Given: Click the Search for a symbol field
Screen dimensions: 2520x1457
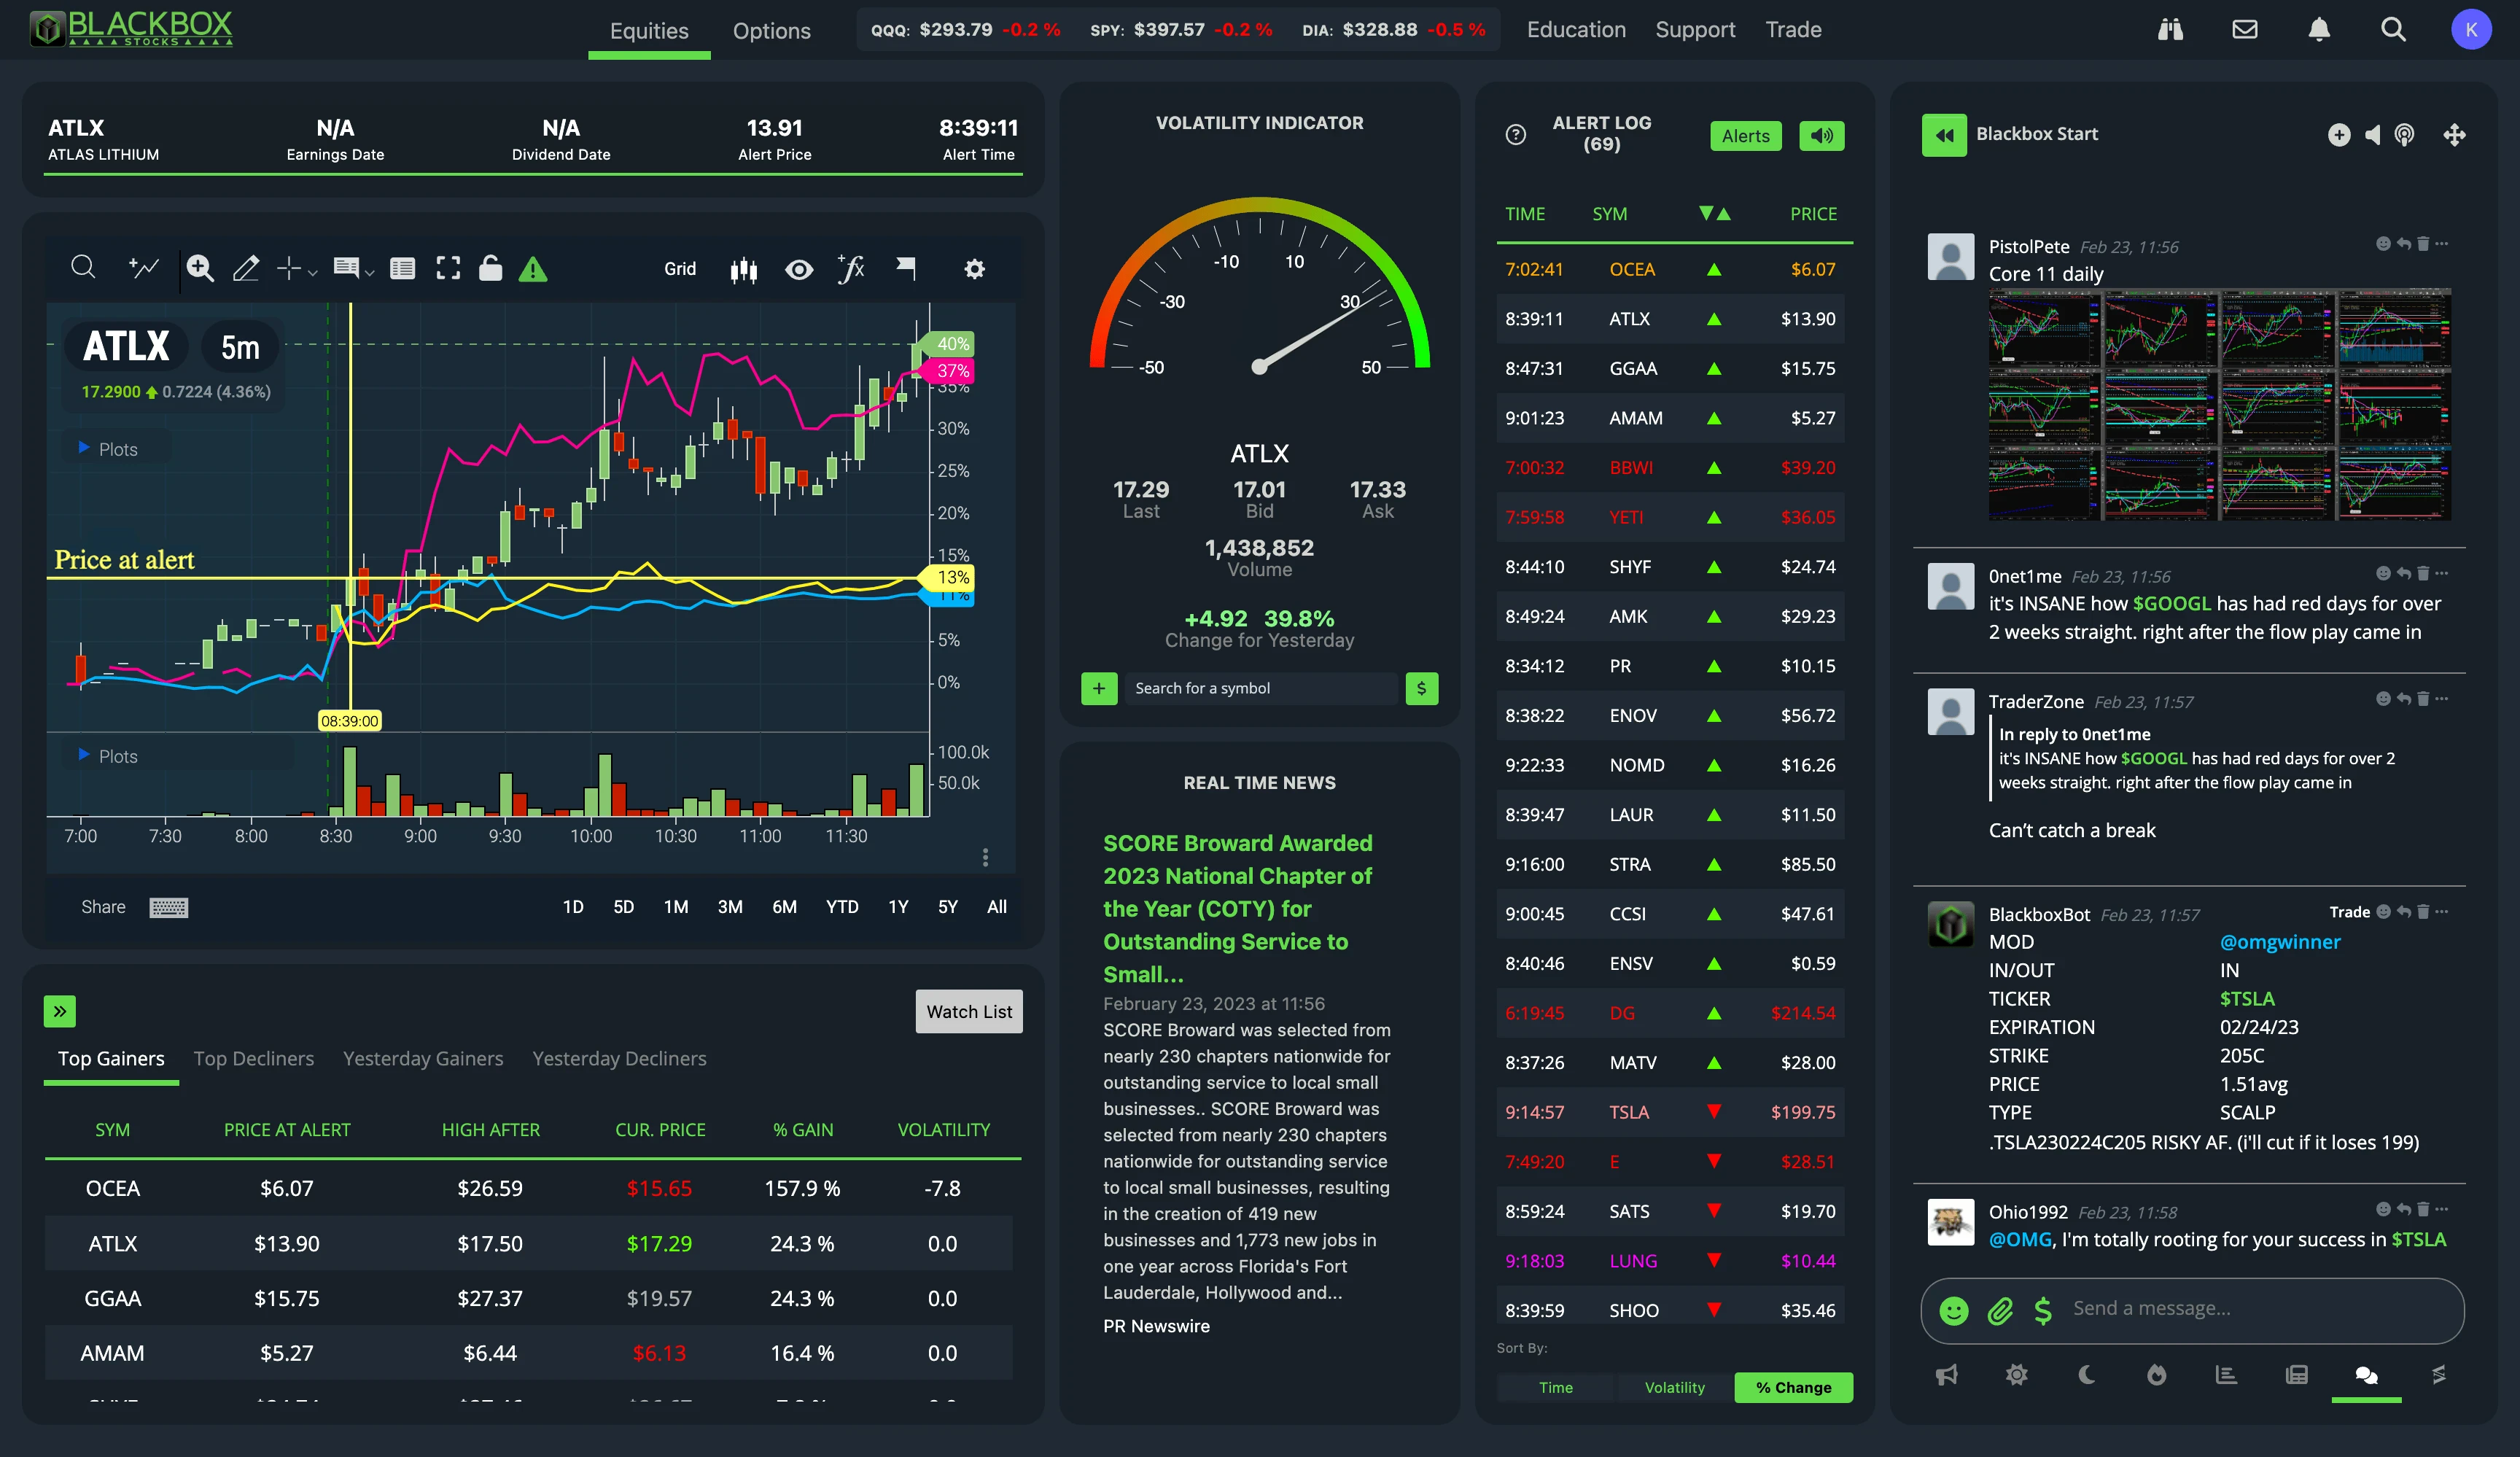Looking at the screenshot, I should tap(1260, 688).
